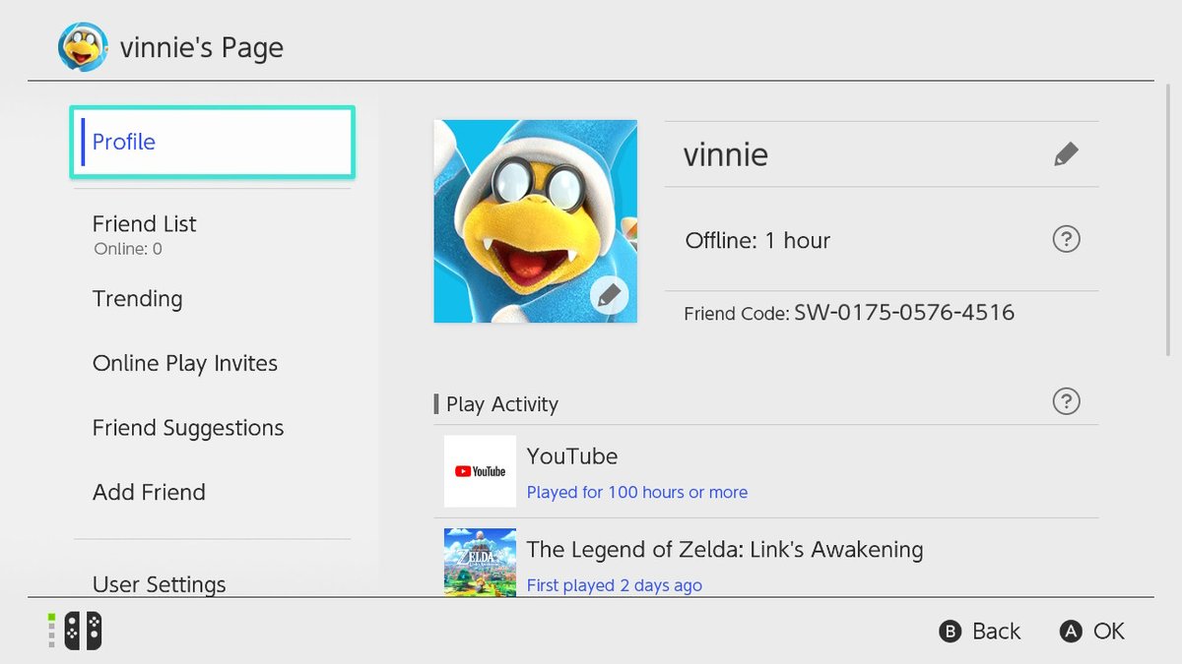The width and height of the screenshot is (1182, 664).
Task: Click 'Online: 0' under Friend List
Action: (x=128, y=249)
